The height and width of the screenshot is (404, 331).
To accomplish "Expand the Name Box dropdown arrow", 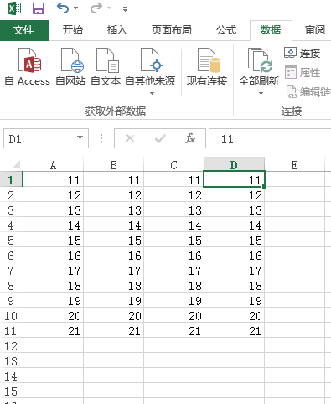I will point(80,137).
